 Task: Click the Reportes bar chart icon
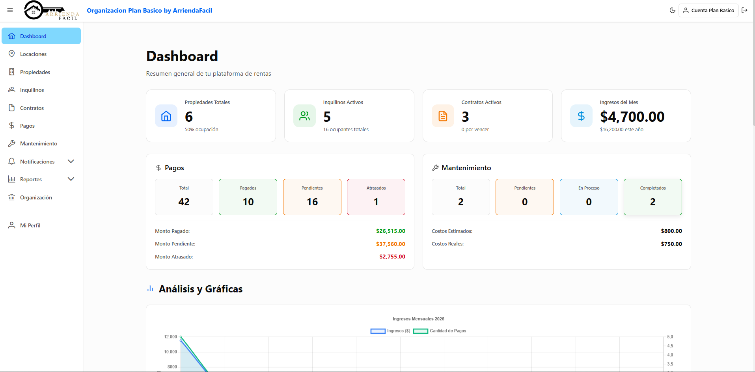(12, 179)
